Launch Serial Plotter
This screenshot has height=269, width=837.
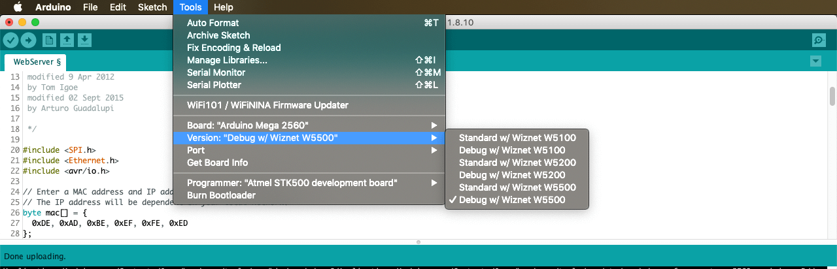click(x=309, y=85)
